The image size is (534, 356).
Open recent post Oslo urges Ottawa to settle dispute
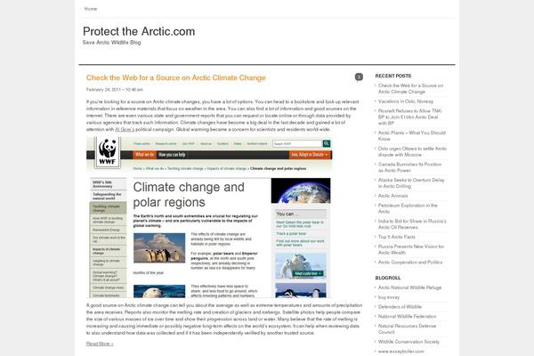coord(412,151)
